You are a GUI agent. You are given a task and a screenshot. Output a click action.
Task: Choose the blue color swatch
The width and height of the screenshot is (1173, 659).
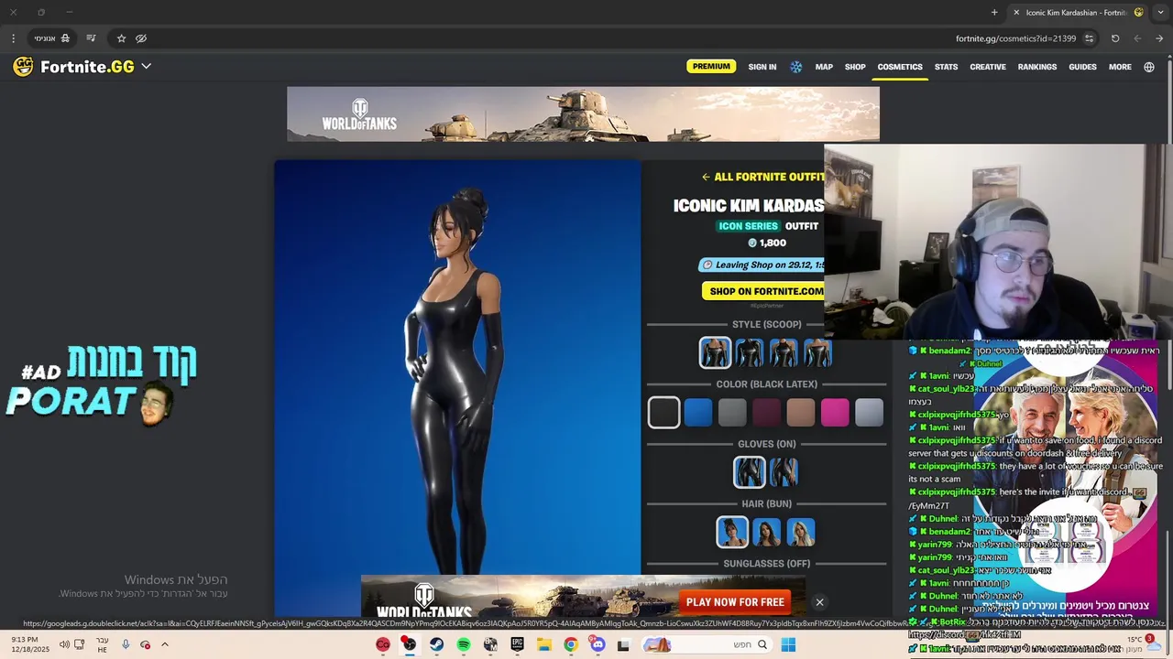[698, 413]
